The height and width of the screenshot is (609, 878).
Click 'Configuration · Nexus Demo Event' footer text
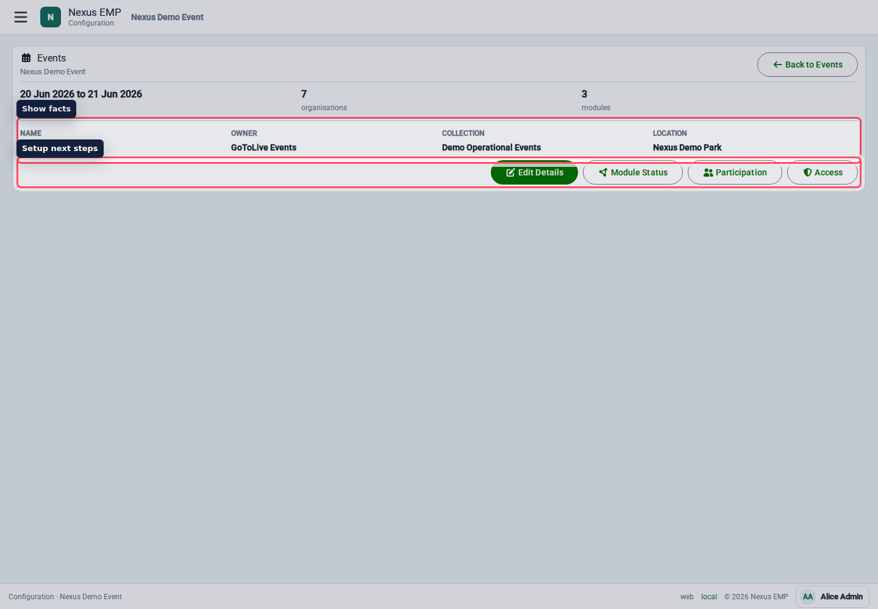click(x=65, y=597)
